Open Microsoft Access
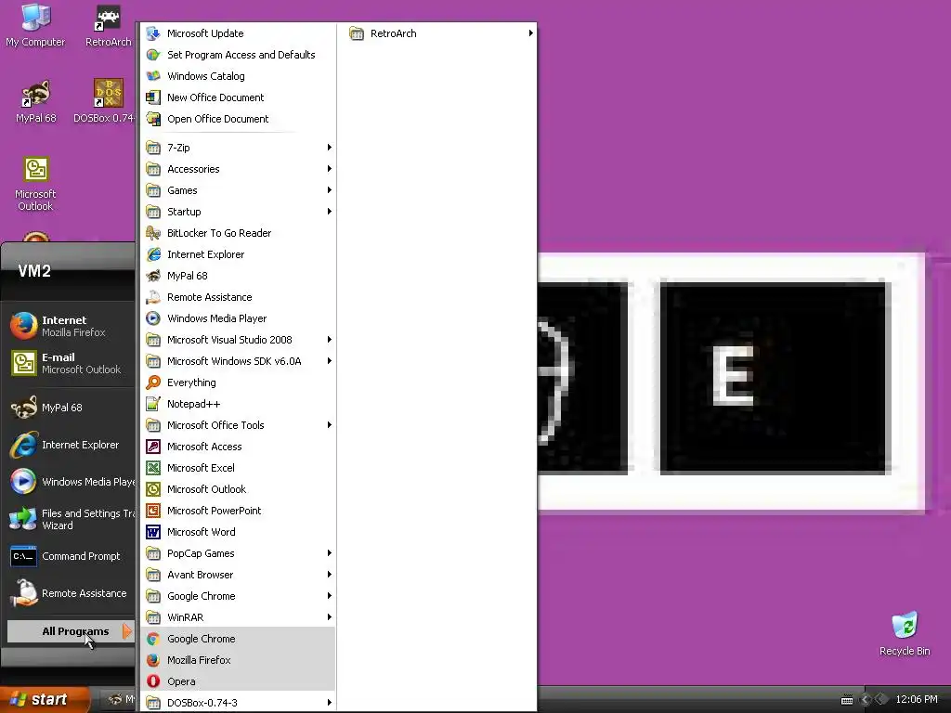The image size is (951, 713). click(239, 447)
